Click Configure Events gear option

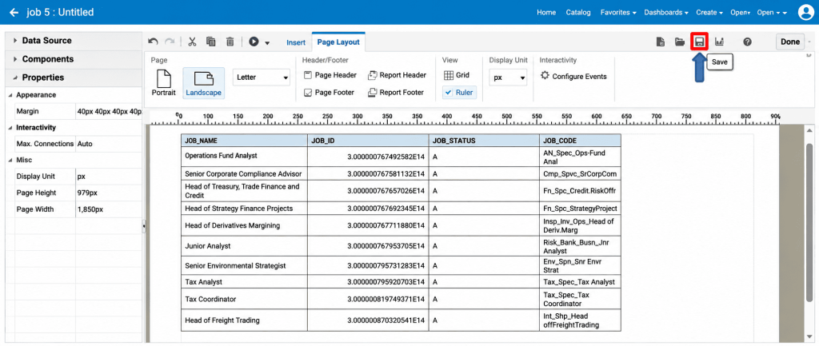point(573,76)
